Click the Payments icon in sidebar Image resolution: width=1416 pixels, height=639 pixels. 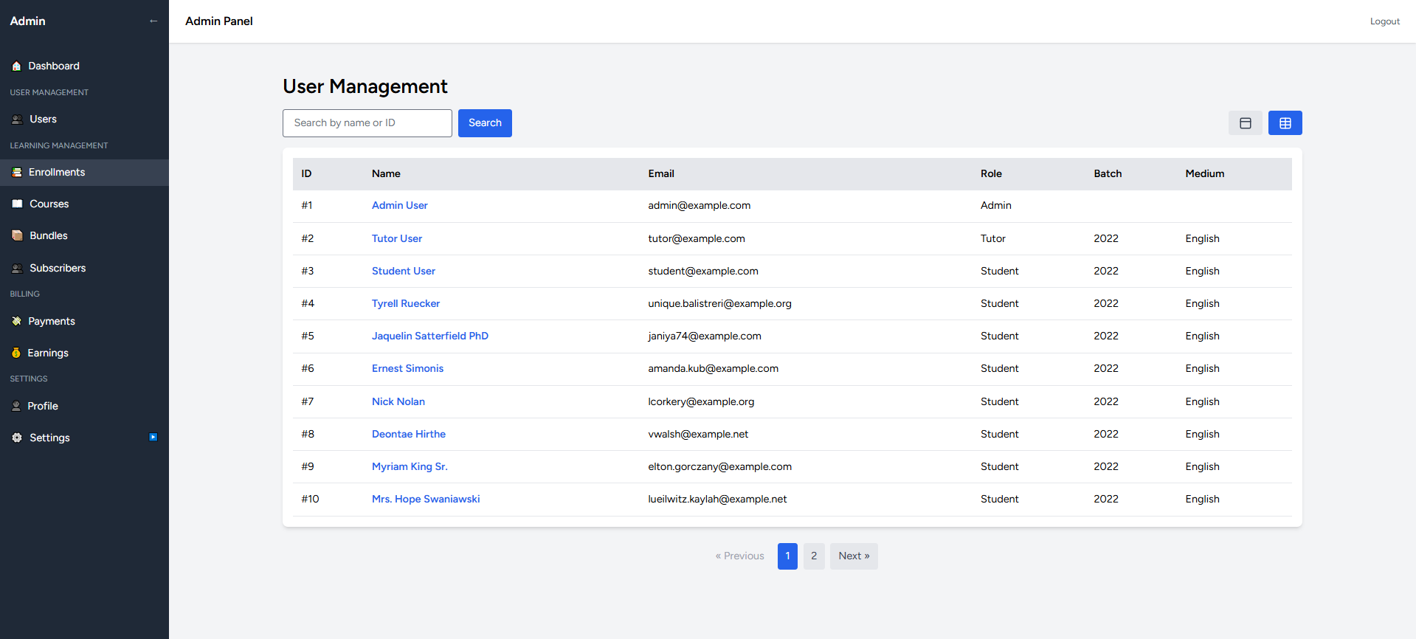pos(16,322)
